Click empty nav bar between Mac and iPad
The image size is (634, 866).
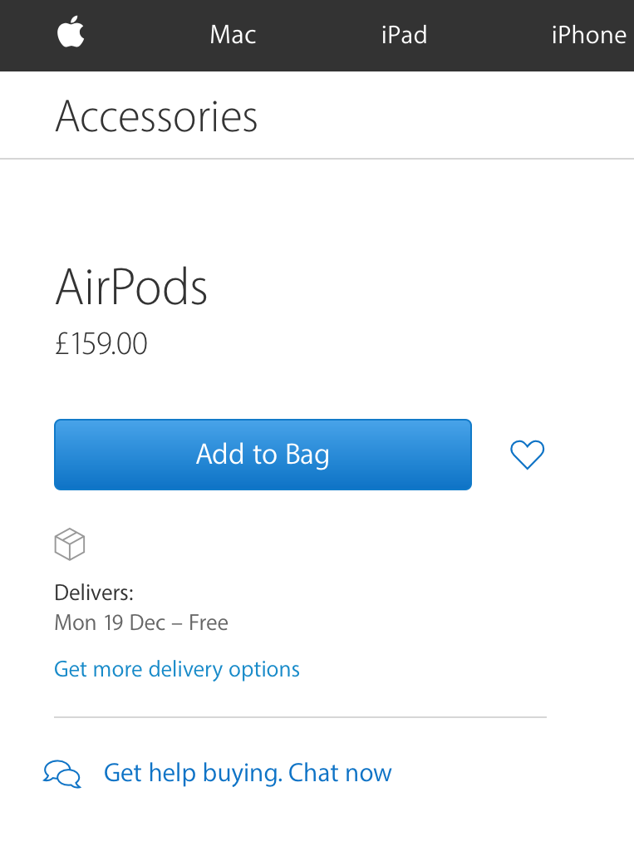tap(318, 36)
